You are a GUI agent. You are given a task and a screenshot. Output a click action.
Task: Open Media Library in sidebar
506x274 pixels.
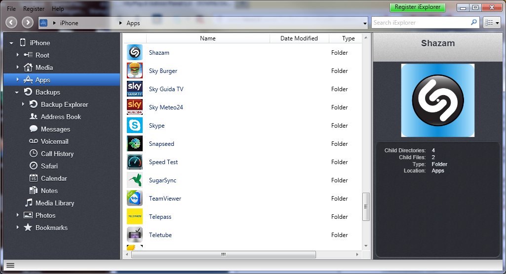click(x=54, y=203)
